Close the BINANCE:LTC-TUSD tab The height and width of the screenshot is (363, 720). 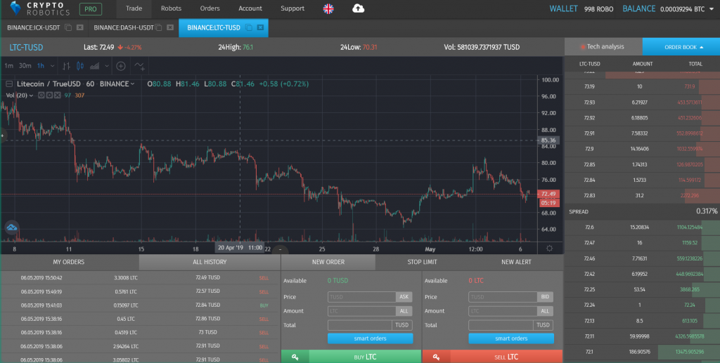coord(260,27)
